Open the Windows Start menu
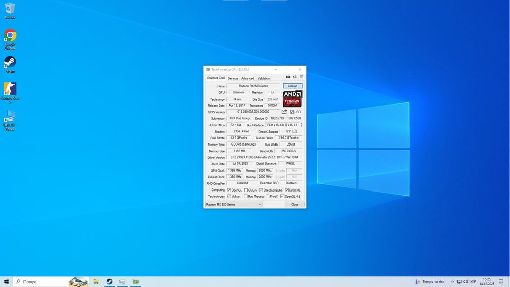Image resolution: width=510 pixels, height=287 pixels. pos(6,282)
